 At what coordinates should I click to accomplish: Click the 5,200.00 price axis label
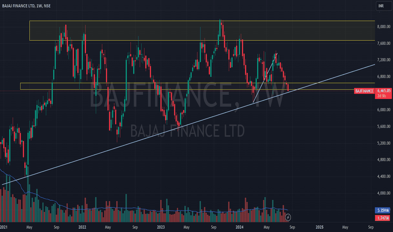pos(384,143)
